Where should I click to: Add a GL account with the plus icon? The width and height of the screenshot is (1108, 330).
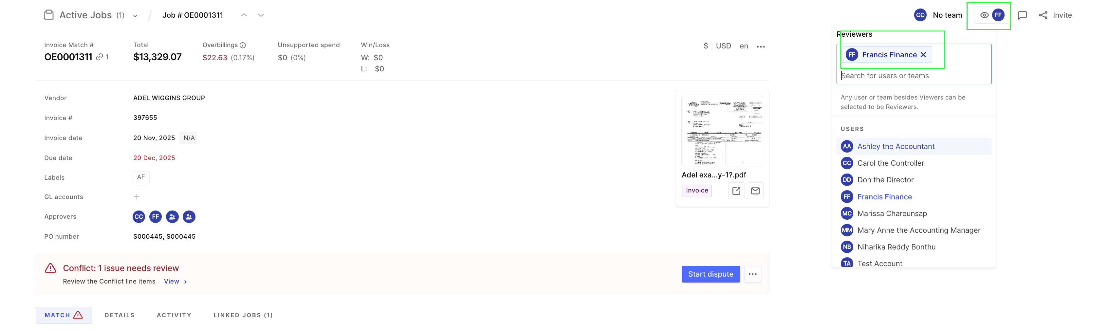[x=137, y=197]
